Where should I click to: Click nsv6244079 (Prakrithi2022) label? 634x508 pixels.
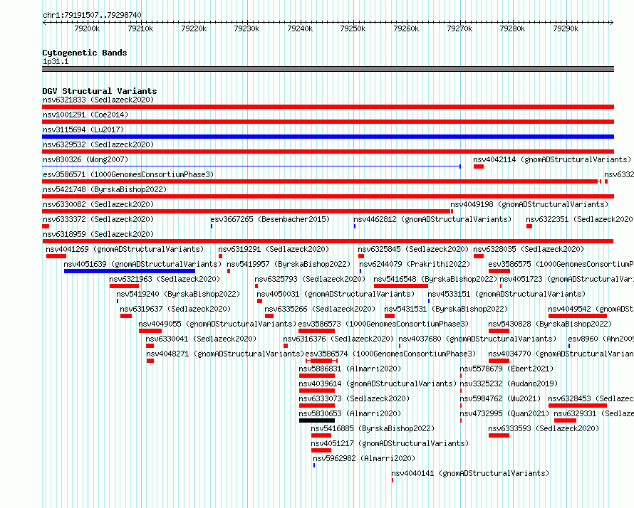point(415,264)
